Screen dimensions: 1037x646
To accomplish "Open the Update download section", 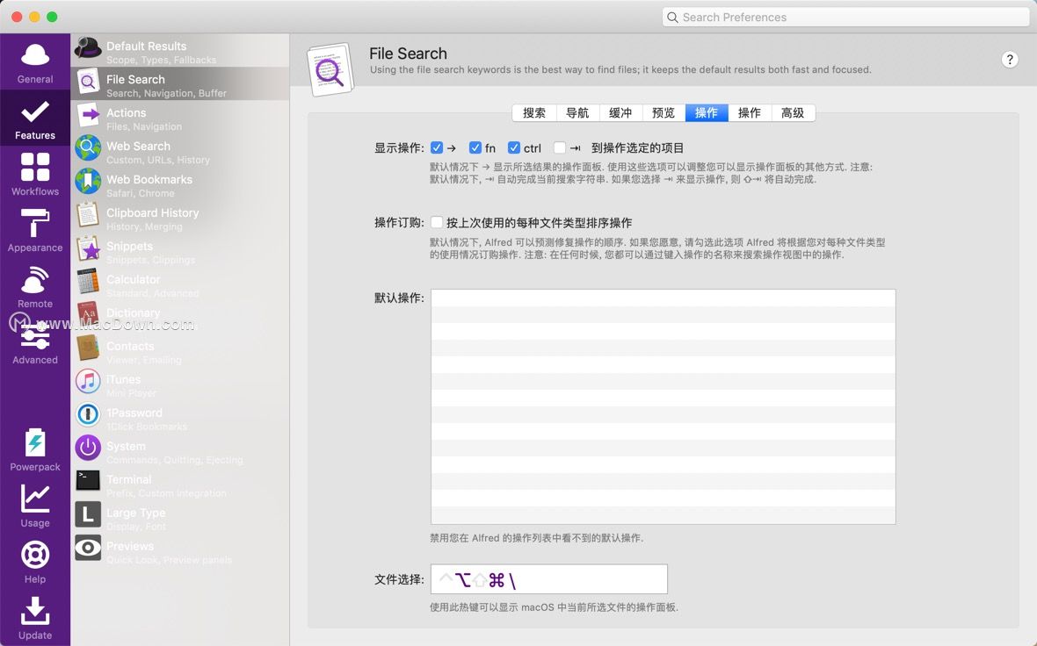I will click(35, 619).
